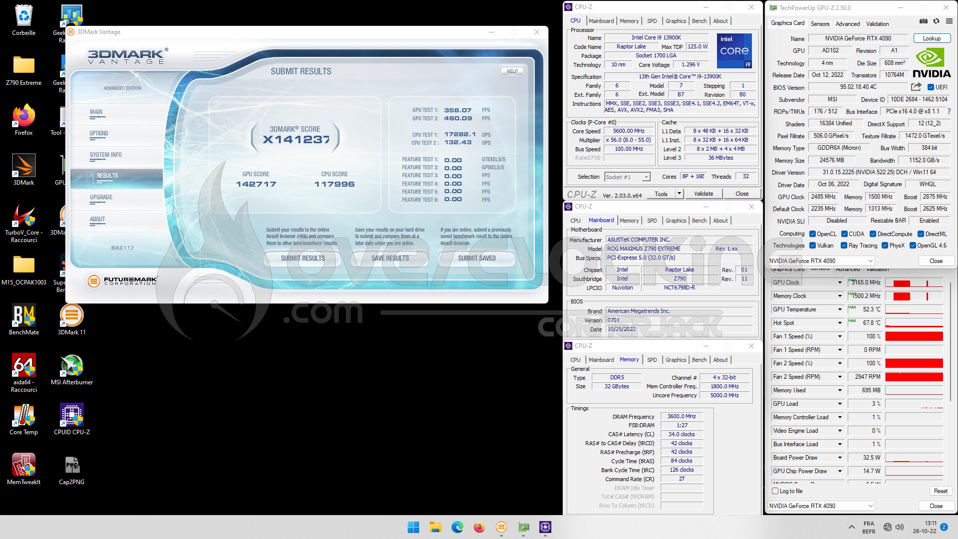Toggle OpenCL checkbox in GPU-Z

pos(812,234)
